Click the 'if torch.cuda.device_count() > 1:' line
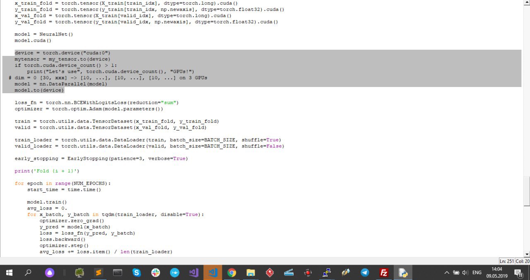Image resolution: width=530 pixels, height=280 pixels. click(x=66, y=65)
